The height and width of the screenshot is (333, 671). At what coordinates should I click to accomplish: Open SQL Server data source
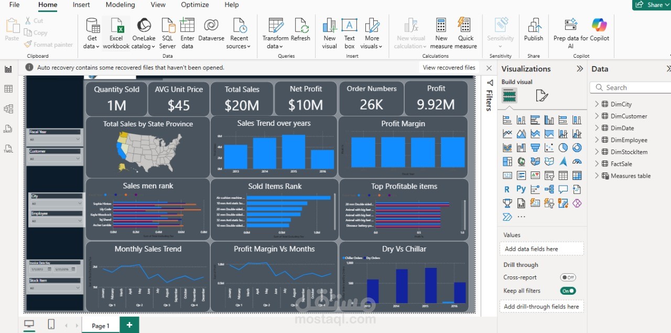[x=168, y=33]
